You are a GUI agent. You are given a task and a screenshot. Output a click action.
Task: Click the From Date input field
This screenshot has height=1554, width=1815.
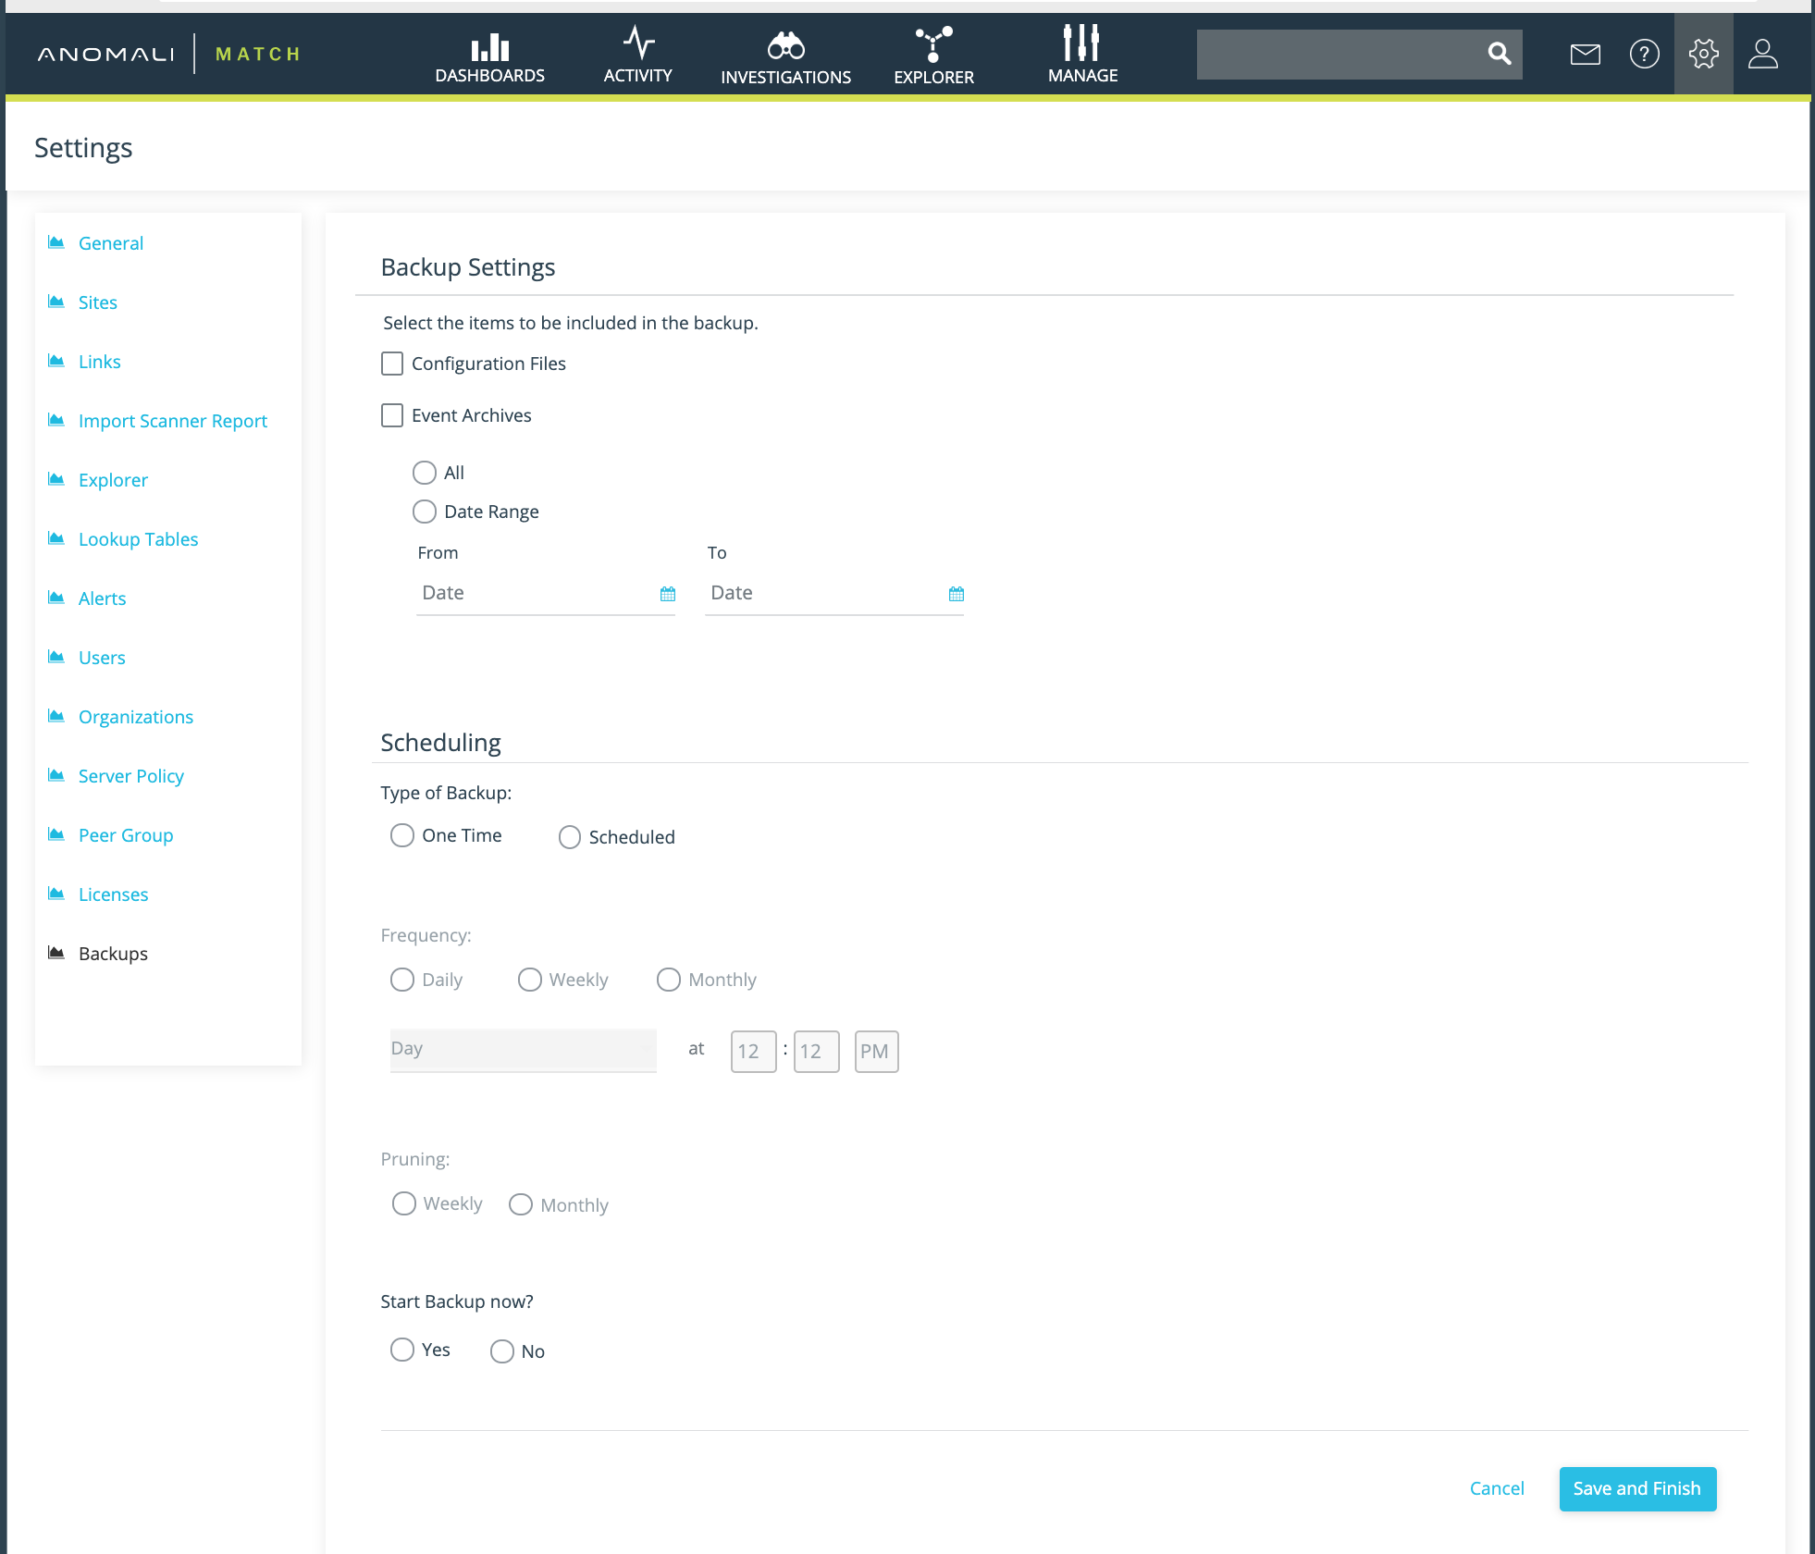point(546,594)
